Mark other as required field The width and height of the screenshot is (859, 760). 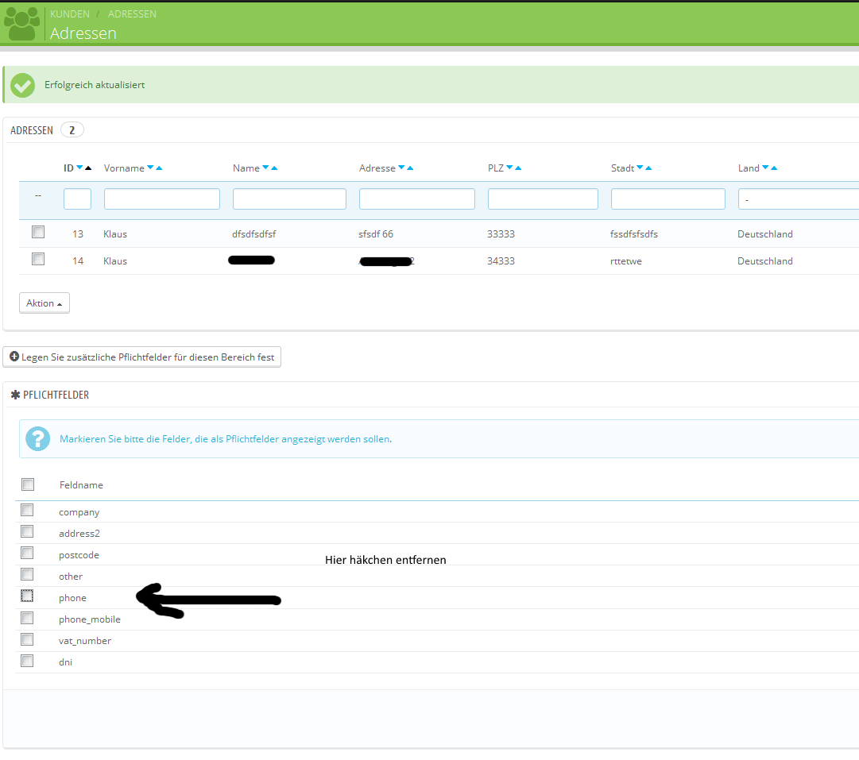(x=27, y=574)
